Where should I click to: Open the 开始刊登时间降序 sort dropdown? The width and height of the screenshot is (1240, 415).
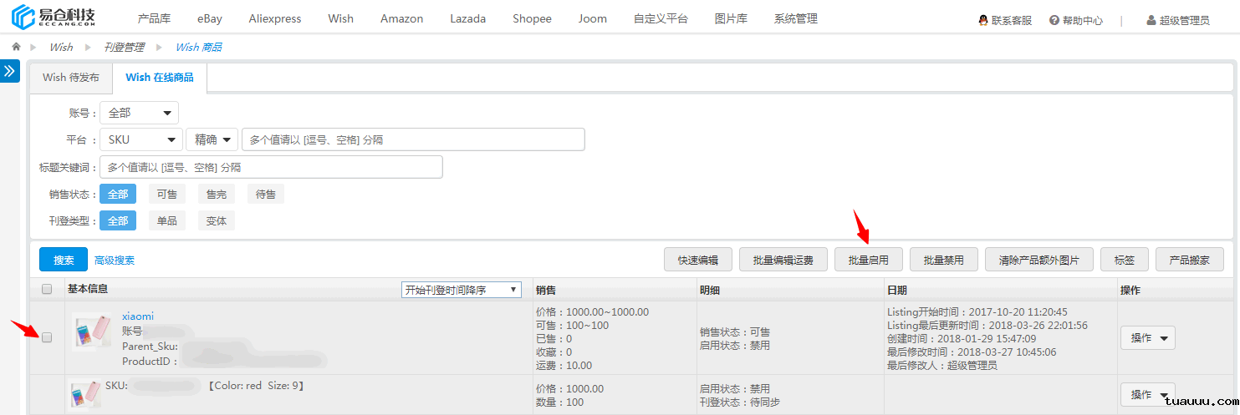click(461, 290)
